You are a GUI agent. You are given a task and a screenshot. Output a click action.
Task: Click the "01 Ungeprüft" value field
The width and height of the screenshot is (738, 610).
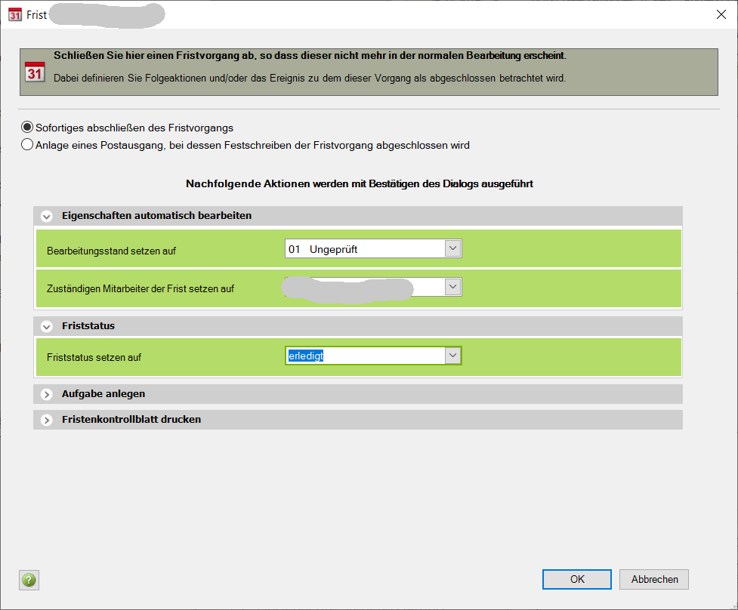pos(363,249)
